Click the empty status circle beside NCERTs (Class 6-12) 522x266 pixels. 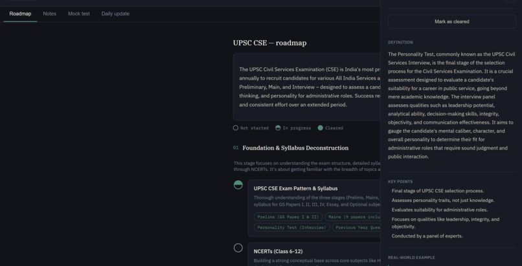click(x=238, y=248)
